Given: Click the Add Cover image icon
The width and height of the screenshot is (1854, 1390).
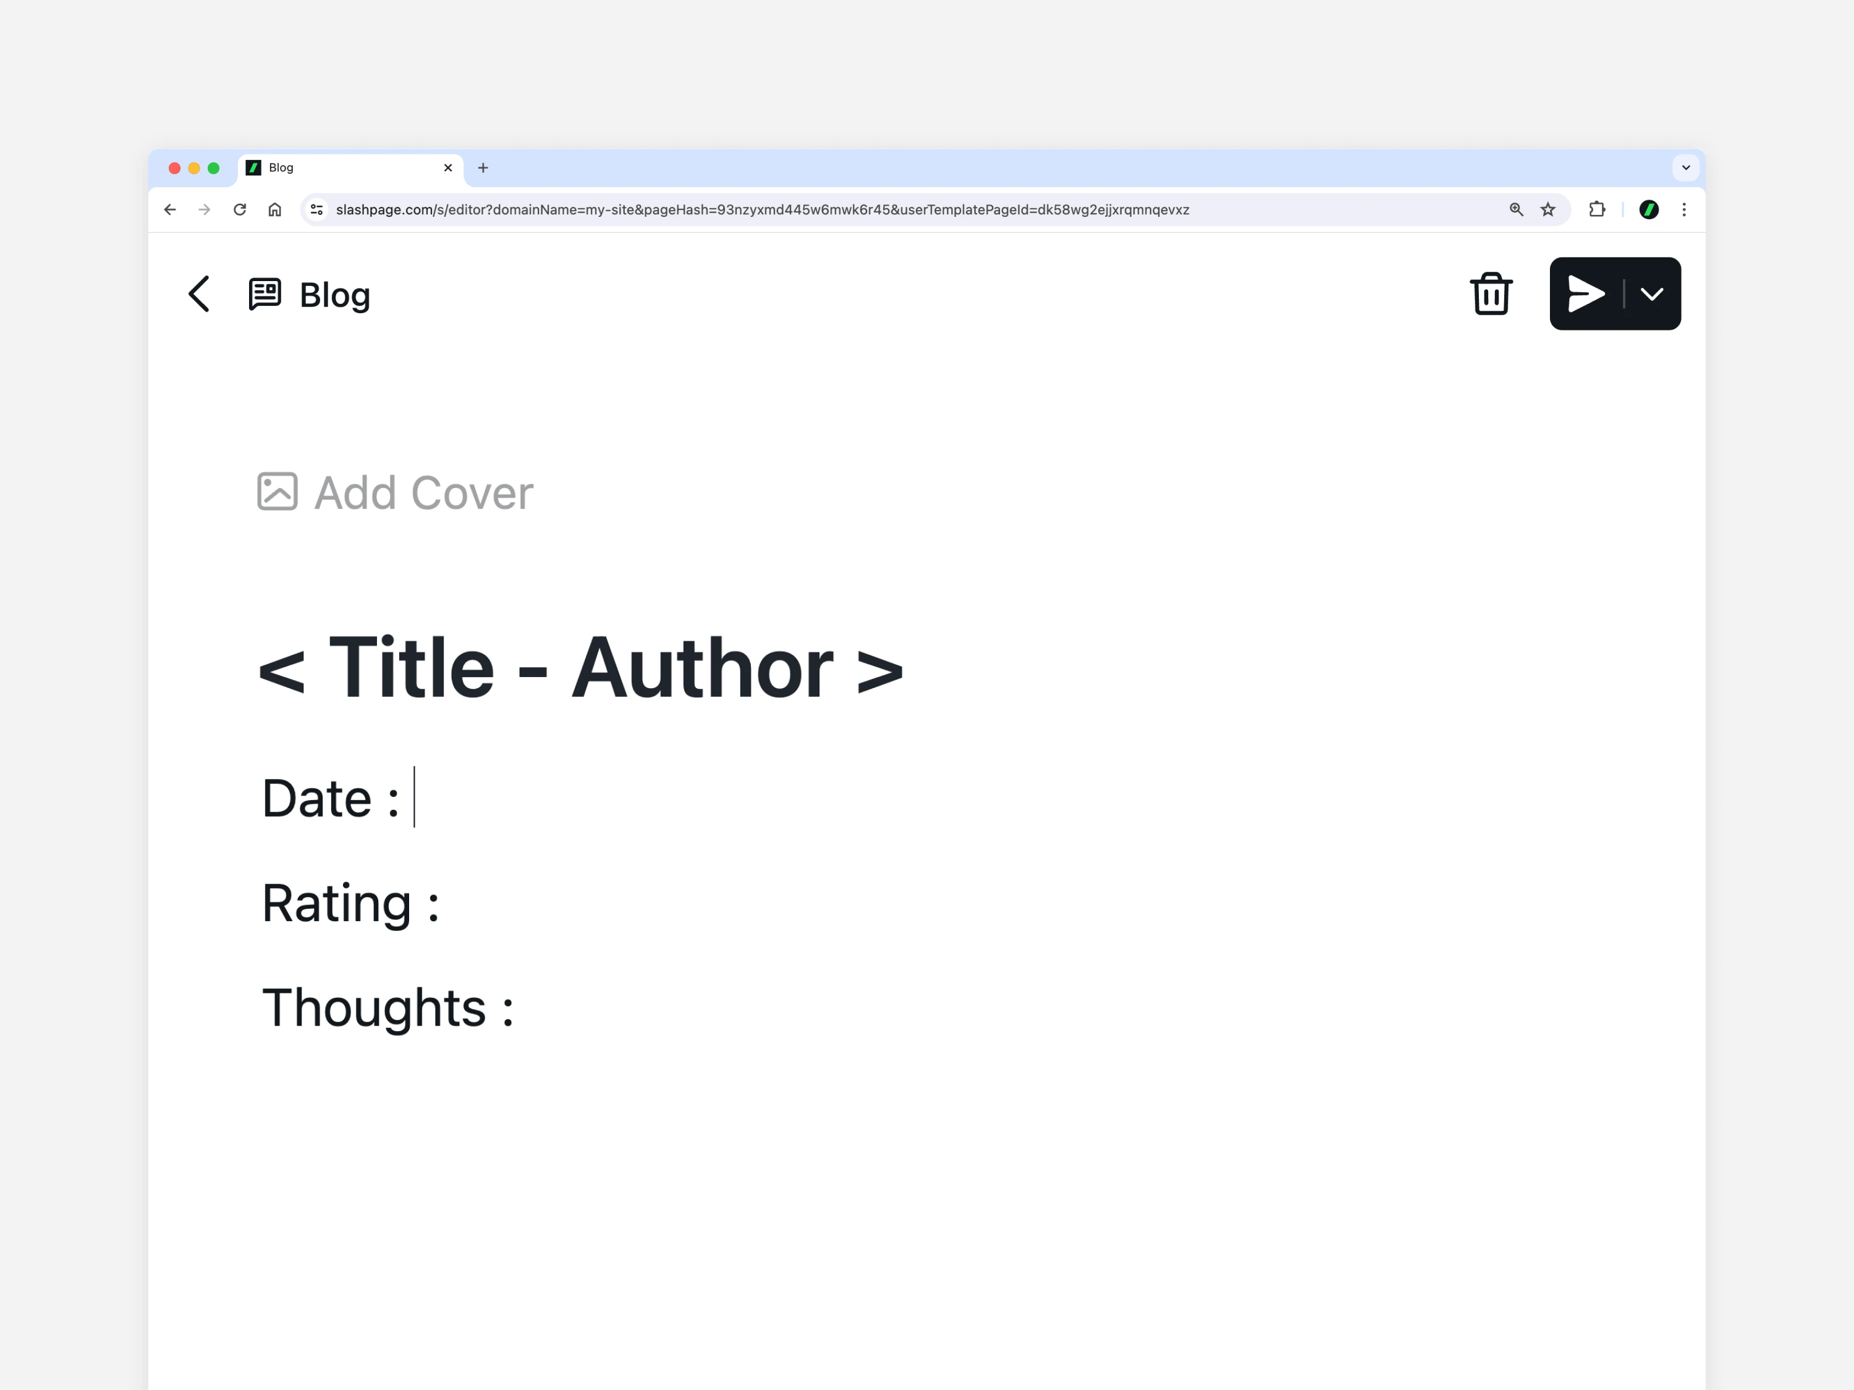Looking at the screenshot, I should 277,492.
